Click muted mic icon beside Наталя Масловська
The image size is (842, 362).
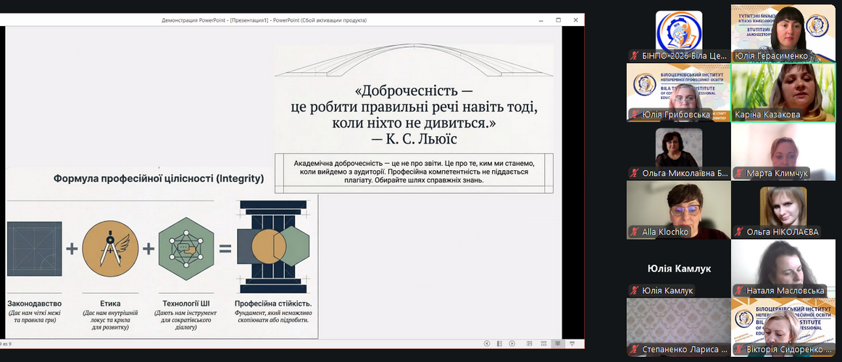click(739, 291)
